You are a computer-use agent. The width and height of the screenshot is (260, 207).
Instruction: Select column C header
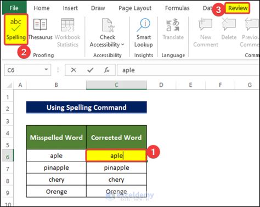coord(116,85)
